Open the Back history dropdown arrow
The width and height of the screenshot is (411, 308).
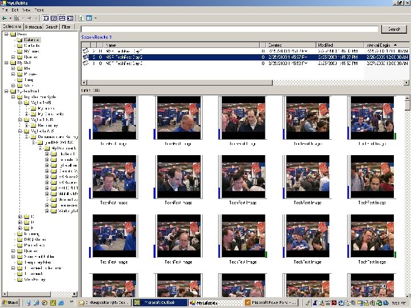(x=10, y=18)
